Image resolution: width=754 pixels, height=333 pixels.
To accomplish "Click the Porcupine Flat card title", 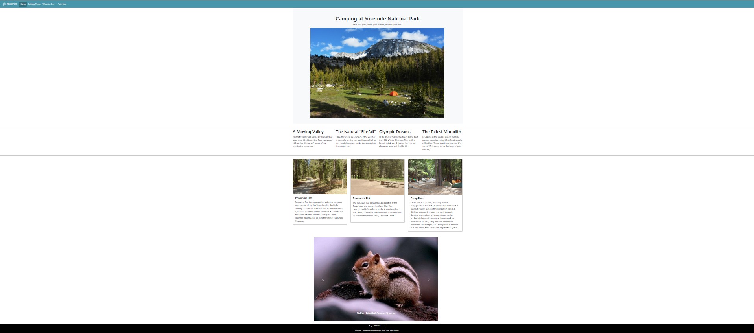I will pos(304,198).
